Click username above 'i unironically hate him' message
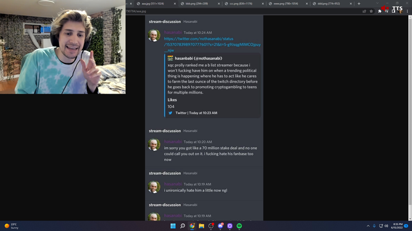This screenshot has width=412, height=231. [x=173, y=184]
